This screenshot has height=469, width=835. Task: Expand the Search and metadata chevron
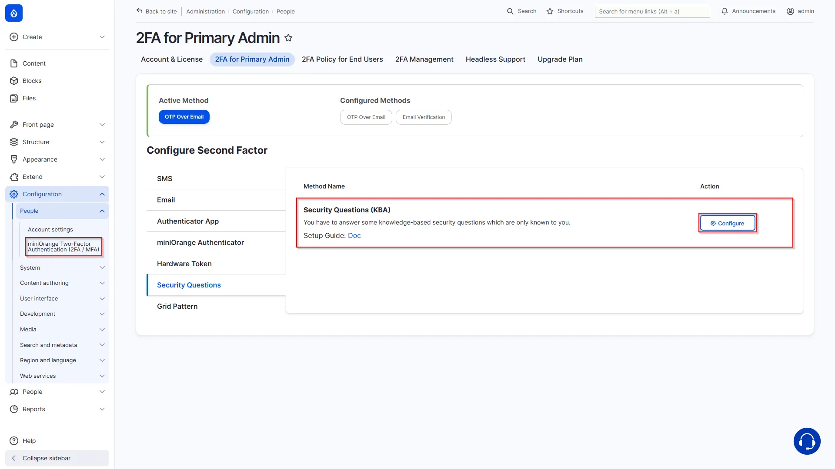point(102,345)
